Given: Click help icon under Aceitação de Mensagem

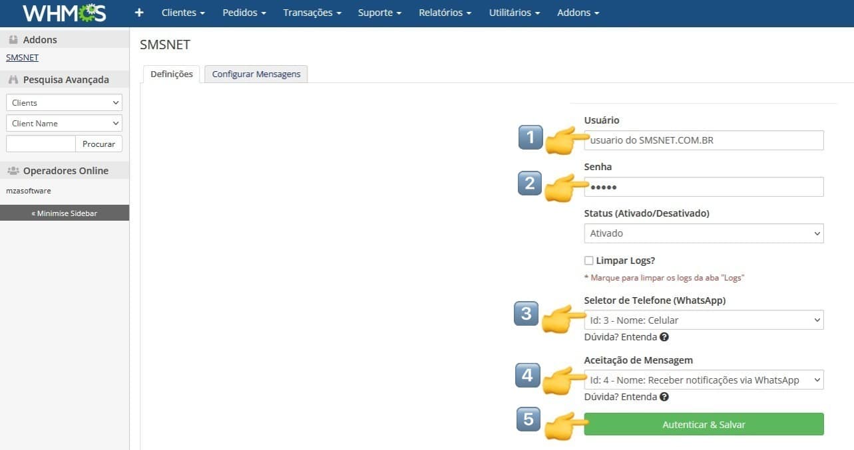Looking at the screenshot, I should 664,397.
